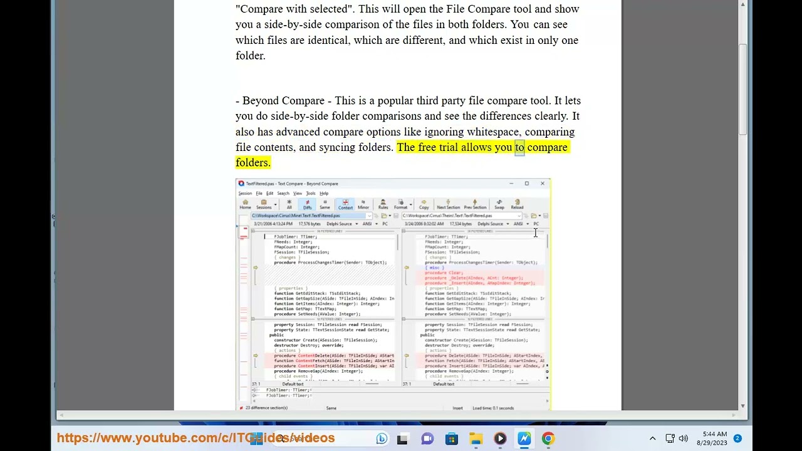Open media player taskbar icon
The image size is (802, 451).
[x=500, y=438]
